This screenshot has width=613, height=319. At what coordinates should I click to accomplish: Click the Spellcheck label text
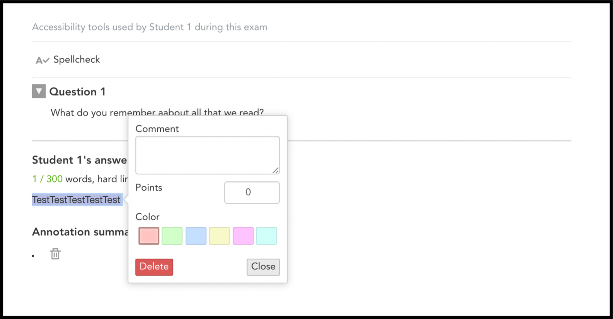pos(77,60)
